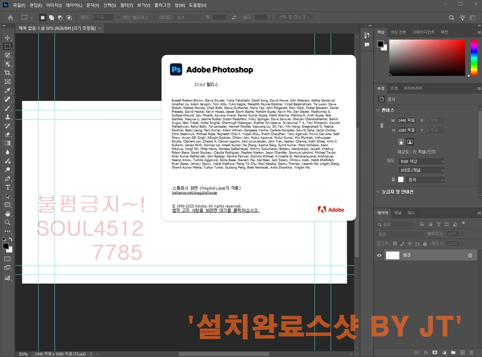Viewport: 482px width, 357px height.
Task: Hide the 배경 layer with eye icon
Action: point(379,255)
